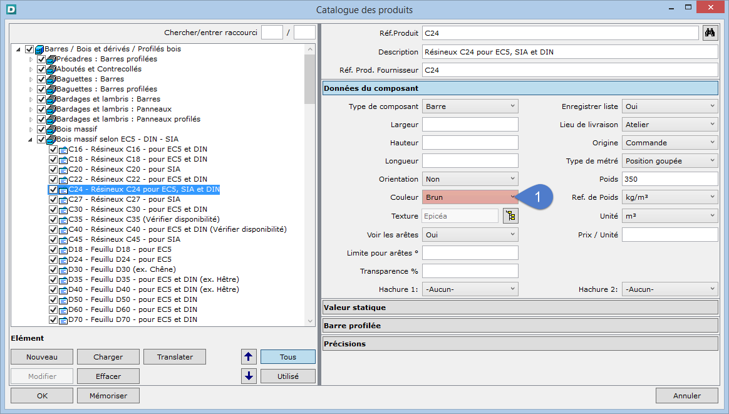Open the Type de composant dropdown
The height and width of the screenshot is (414, 729).
pos(470,106)
